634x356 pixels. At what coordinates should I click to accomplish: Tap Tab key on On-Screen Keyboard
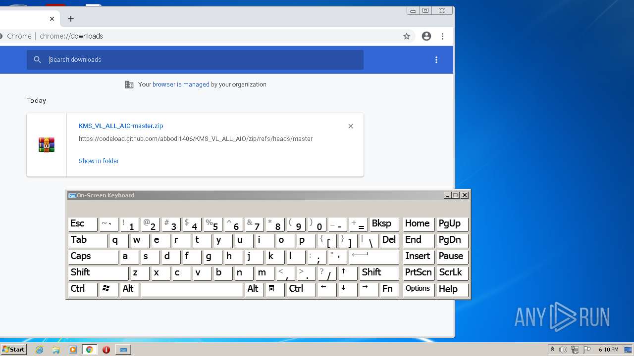(88, 241)
